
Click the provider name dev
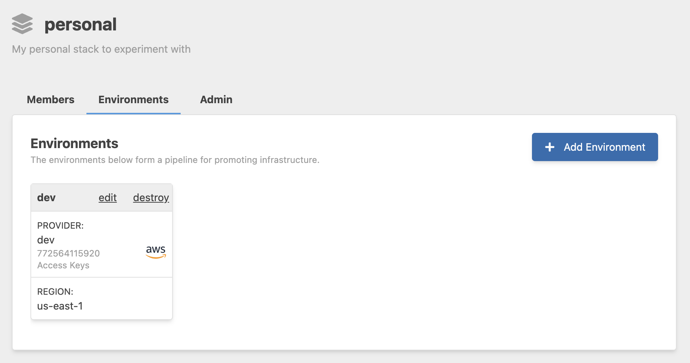coord(46,240)
